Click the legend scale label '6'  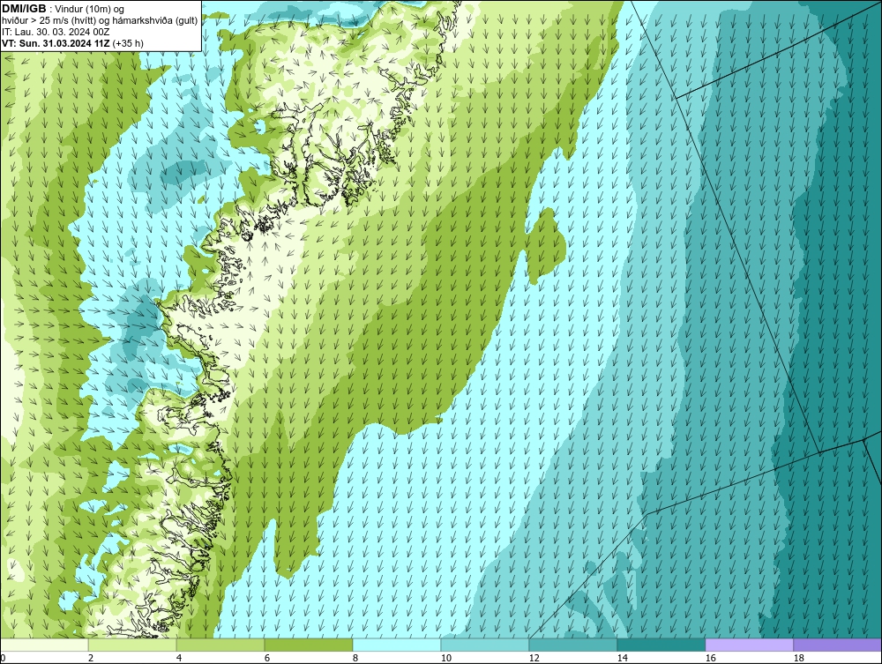(x=266, y=658)
